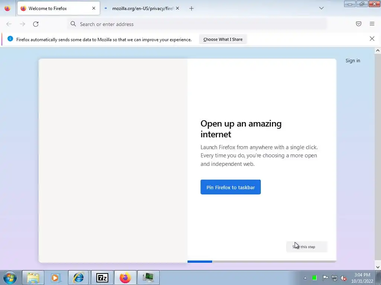Expand the list all tabs chevron

pos(321,8)
